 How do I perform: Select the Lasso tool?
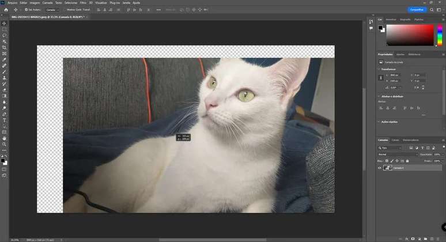[4, 35]
